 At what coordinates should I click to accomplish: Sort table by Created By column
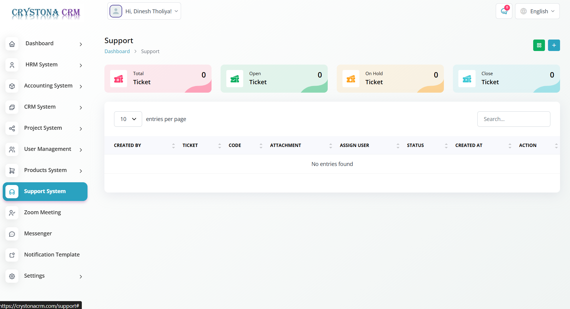pos(128,145)
